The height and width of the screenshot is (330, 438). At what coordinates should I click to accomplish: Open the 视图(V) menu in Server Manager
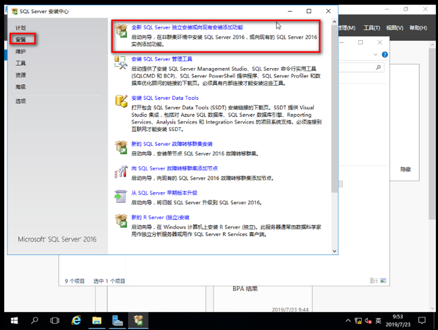click(x=394, y=28)
